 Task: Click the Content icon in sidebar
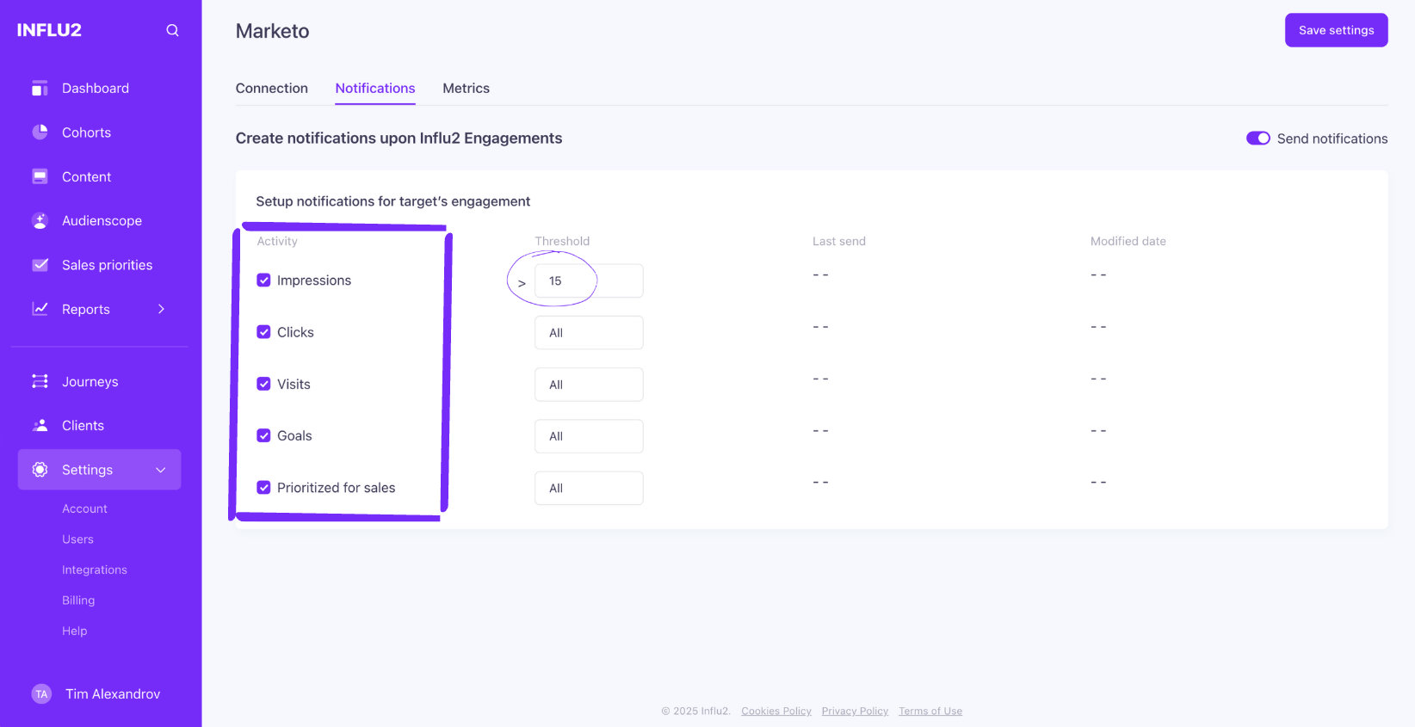click(x=40, y=176)
